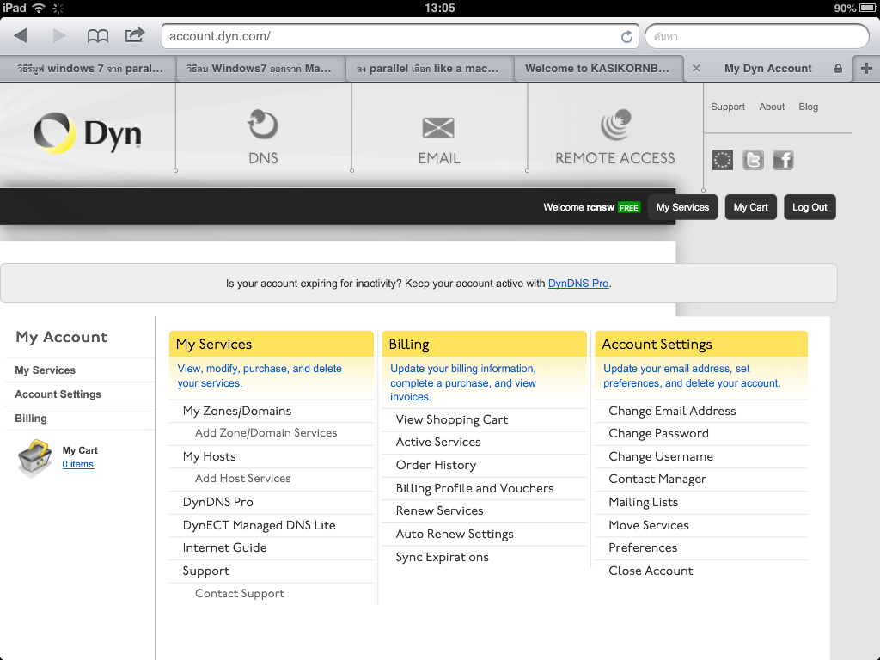
Task: Open Order History
Action: [436, 465]
